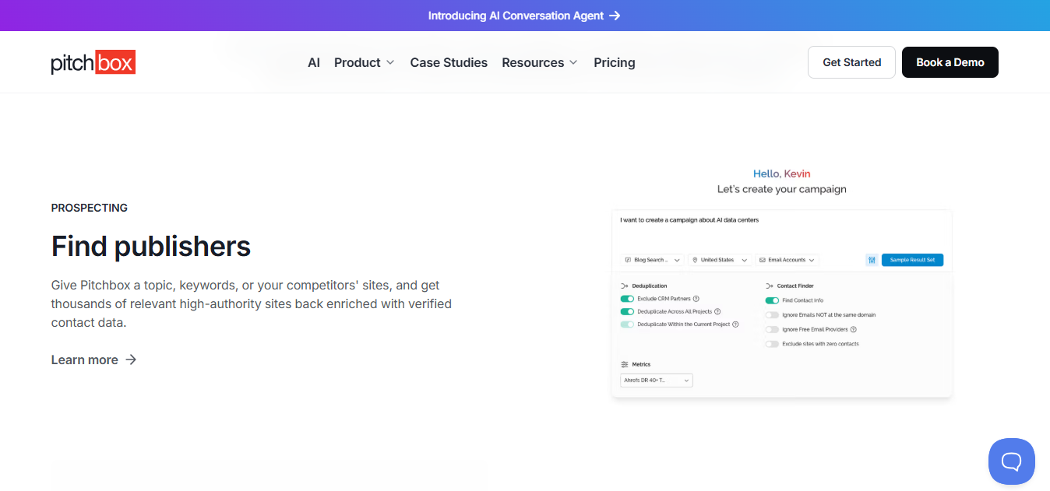
Task: Click the Sample Result Set button
Action: click(912, 260)
